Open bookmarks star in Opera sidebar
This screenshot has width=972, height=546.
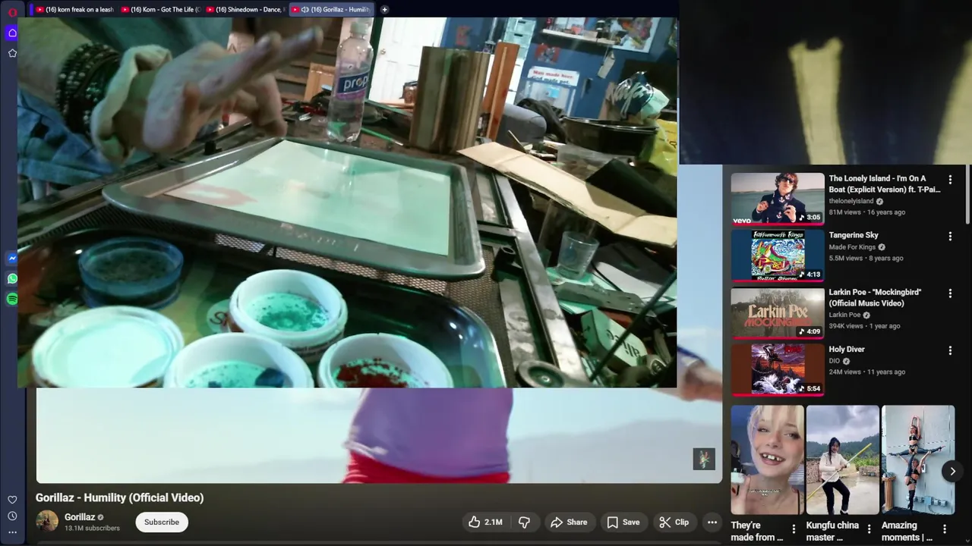click(12, 53)
